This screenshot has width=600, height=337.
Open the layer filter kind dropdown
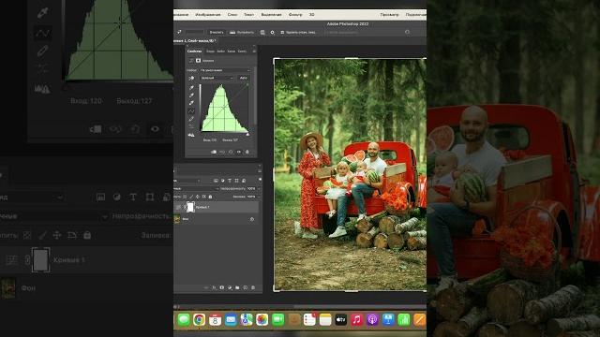click(x=187, y=181)
